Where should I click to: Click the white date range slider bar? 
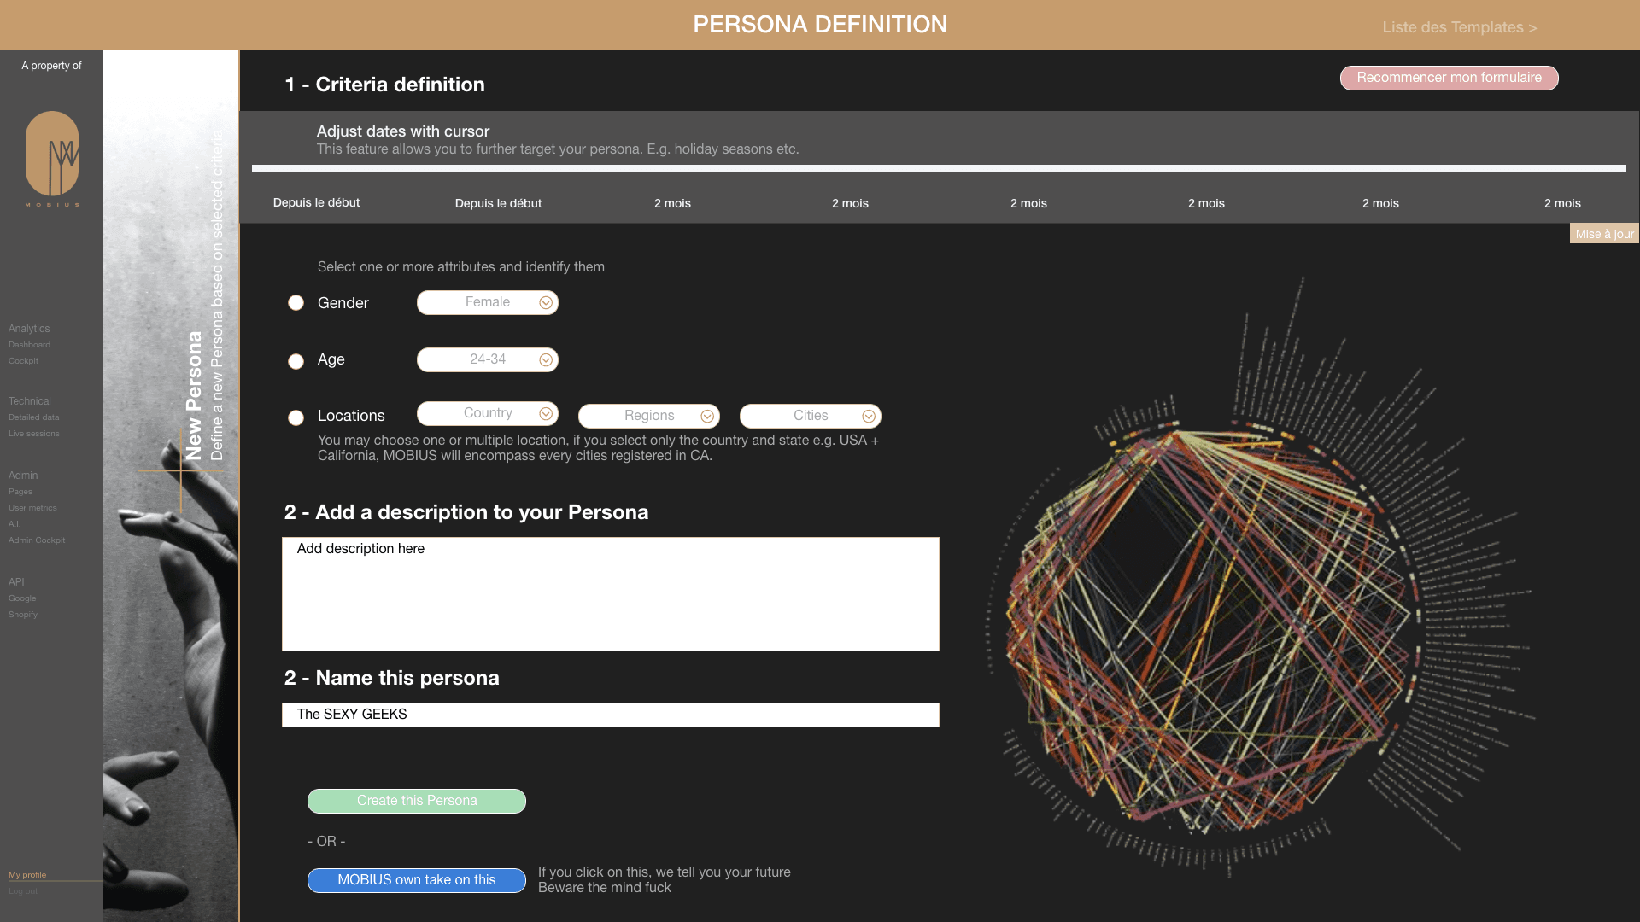point(938,169)
